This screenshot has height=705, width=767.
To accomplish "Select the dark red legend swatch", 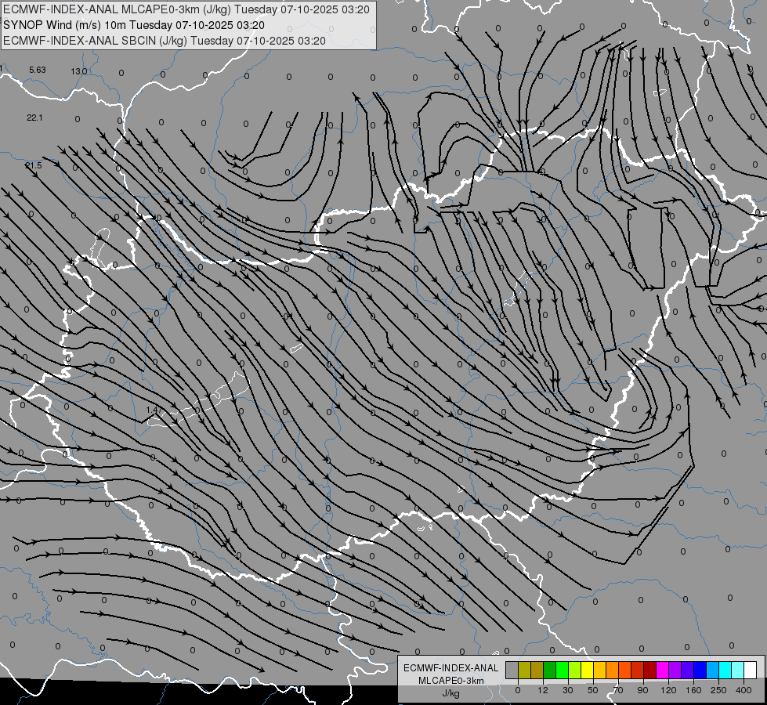I will (x=650, y=670).
